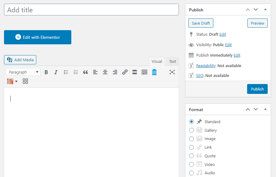Focus the Add title input field
The image size is (276, 177).
coord(91,10)
